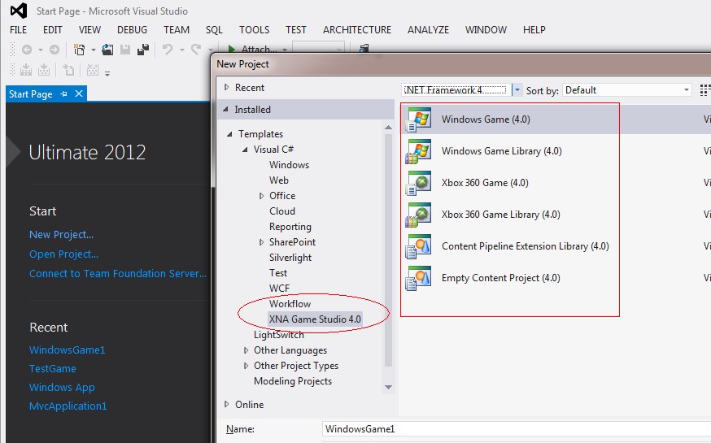This screenshot has height=443, width=711.
Task: Open the Navigate Backward dropdown arrow
Action: click(x=41, y=50)
